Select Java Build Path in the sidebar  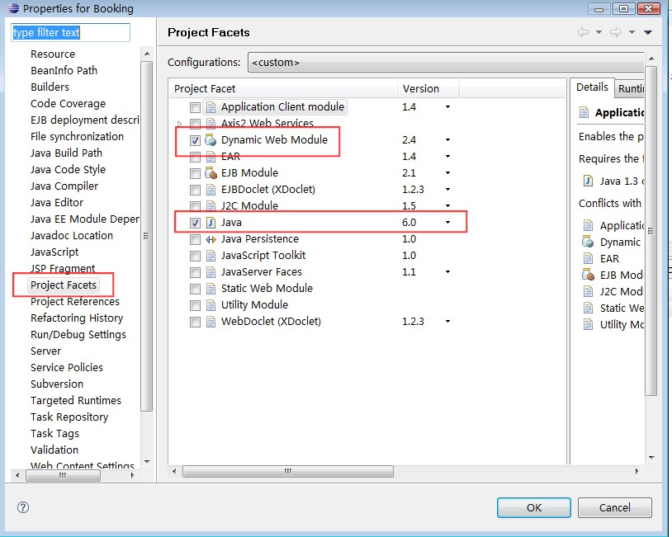[x=66, y=153]
